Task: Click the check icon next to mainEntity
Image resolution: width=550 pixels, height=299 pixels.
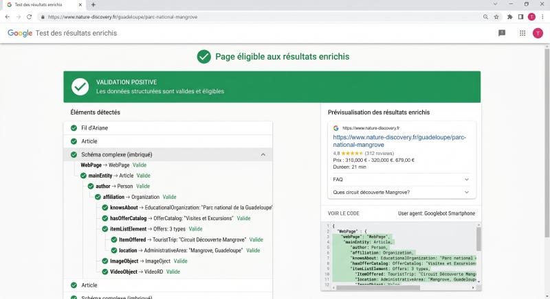Action: click(x=83, y=176)
